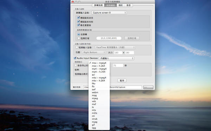Choose the webm format

click(99, 92)
